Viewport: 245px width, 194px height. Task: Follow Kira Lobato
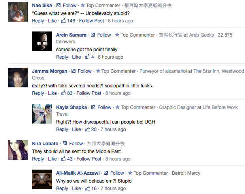(76, 144)
